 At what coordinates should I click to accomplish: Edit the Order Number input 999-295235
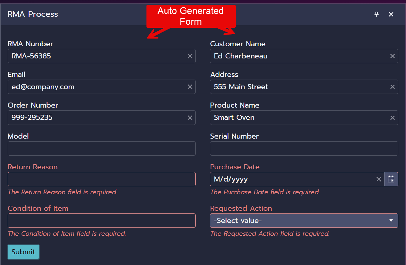(95, 118)
